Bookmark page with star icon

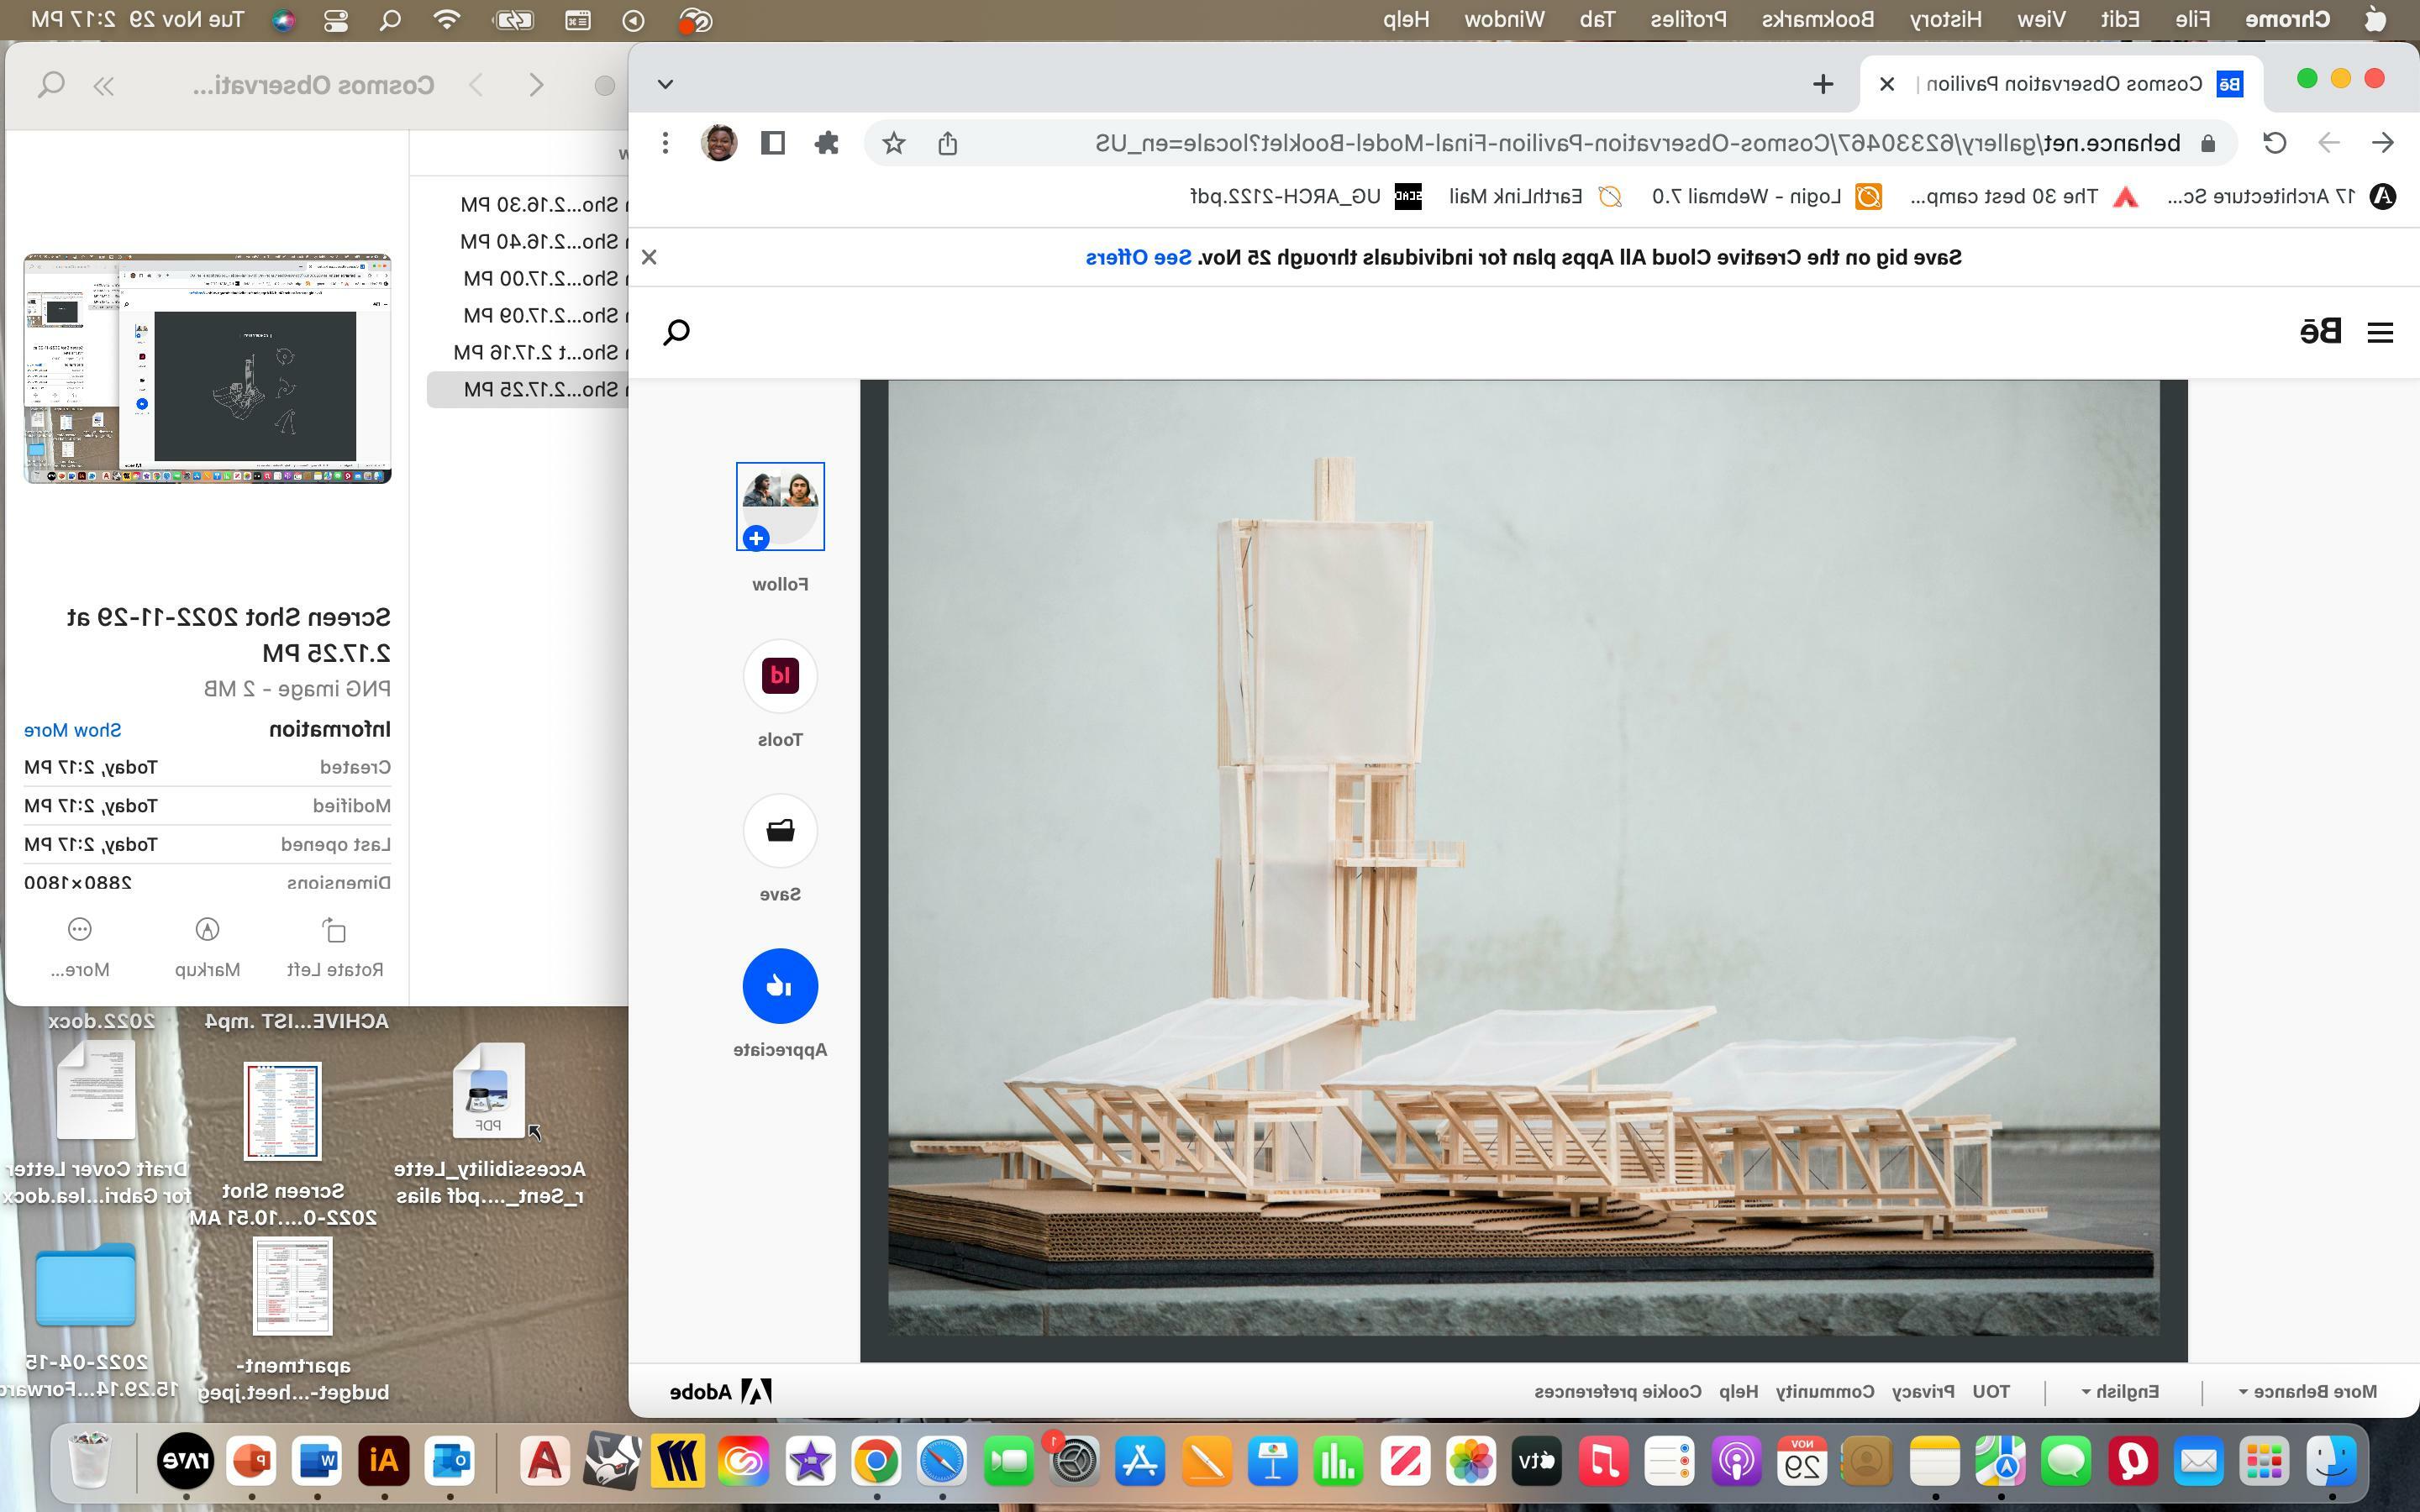894,143
